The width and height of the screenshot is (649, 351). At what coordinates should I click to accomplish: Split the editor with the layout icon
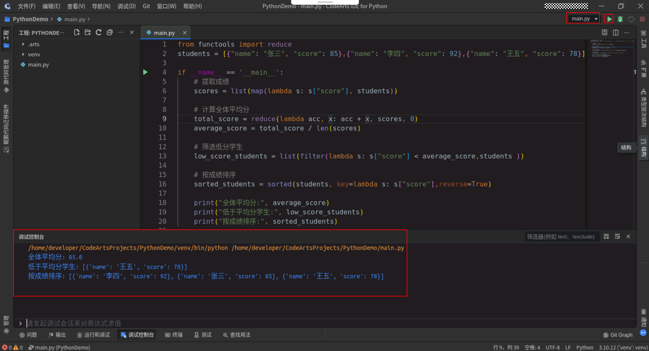pyautogui.click(x=616, y=33)
